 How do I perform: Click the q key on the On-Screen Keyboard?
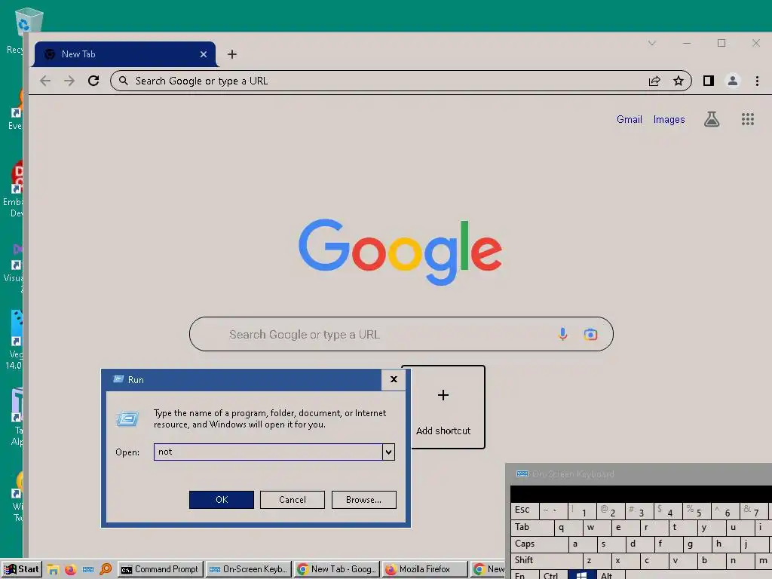(x=568, y=527)
